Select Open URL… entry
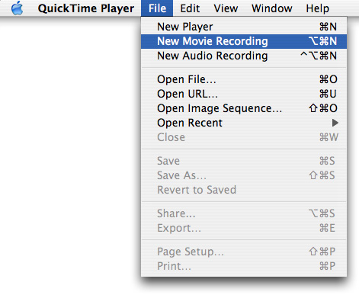This screenshot has height=295, width=359. [244, 94]
